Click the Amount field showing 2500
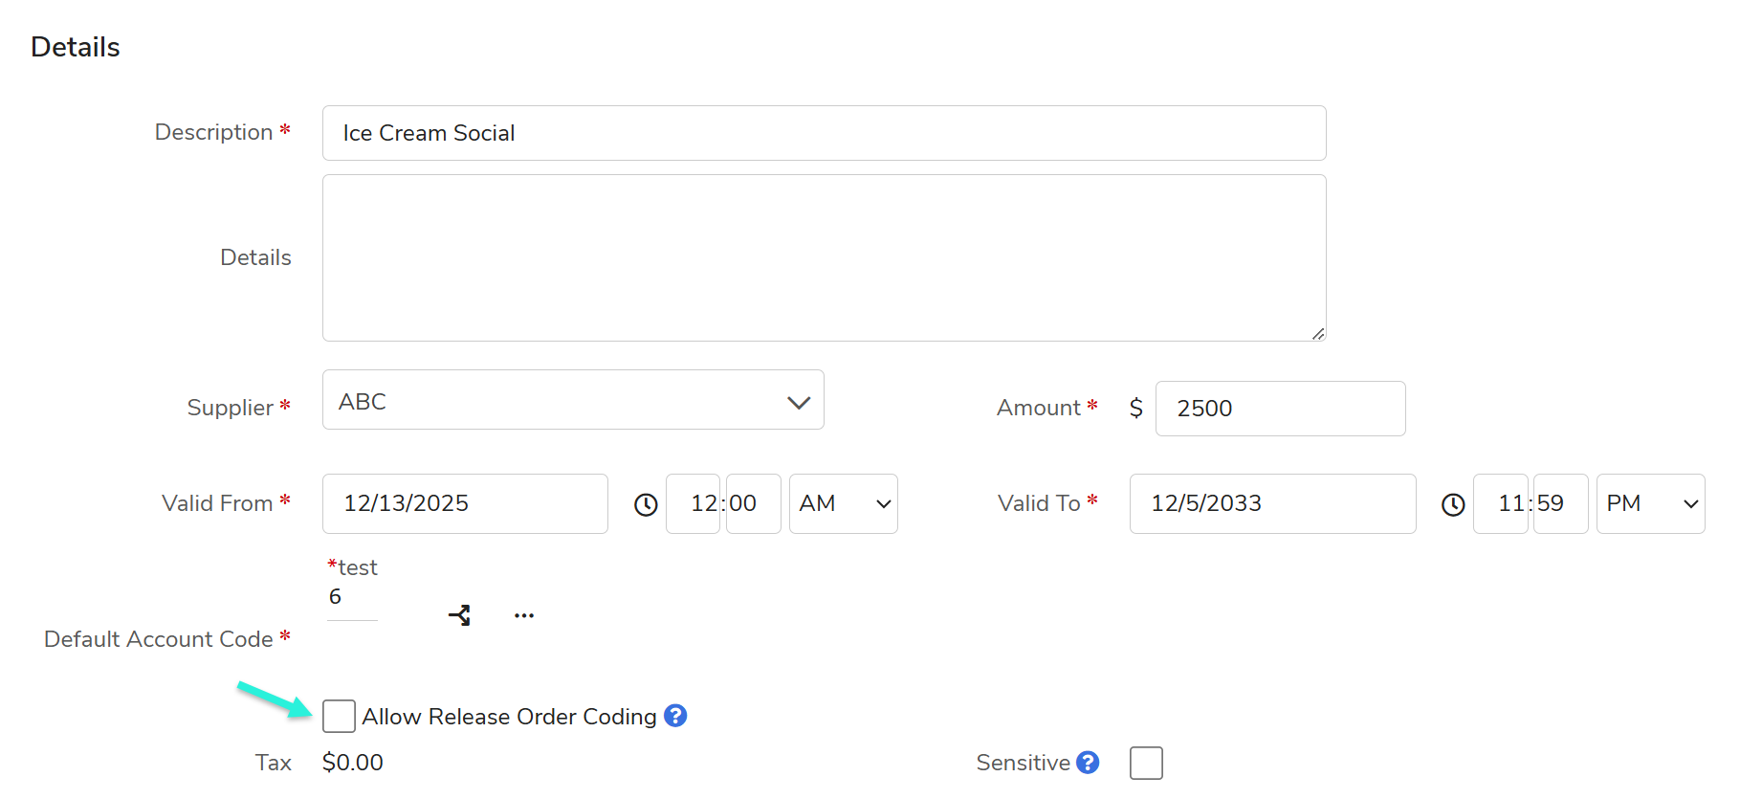This screenshot has height=799, width=1762. 1280,409
